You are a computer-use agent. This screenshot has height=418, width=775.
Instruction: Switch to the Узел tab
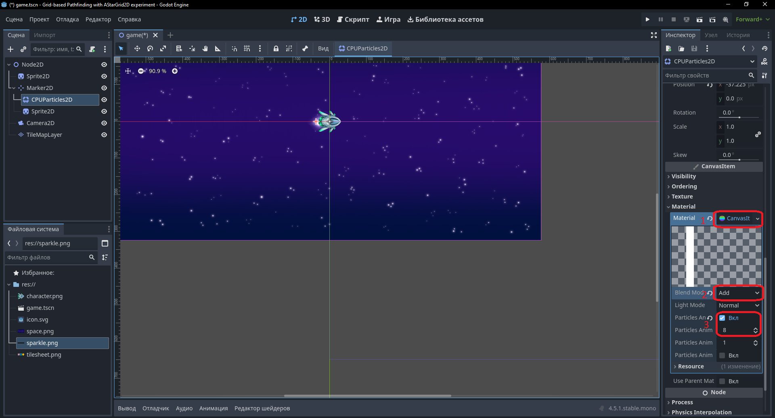(711, 35)
